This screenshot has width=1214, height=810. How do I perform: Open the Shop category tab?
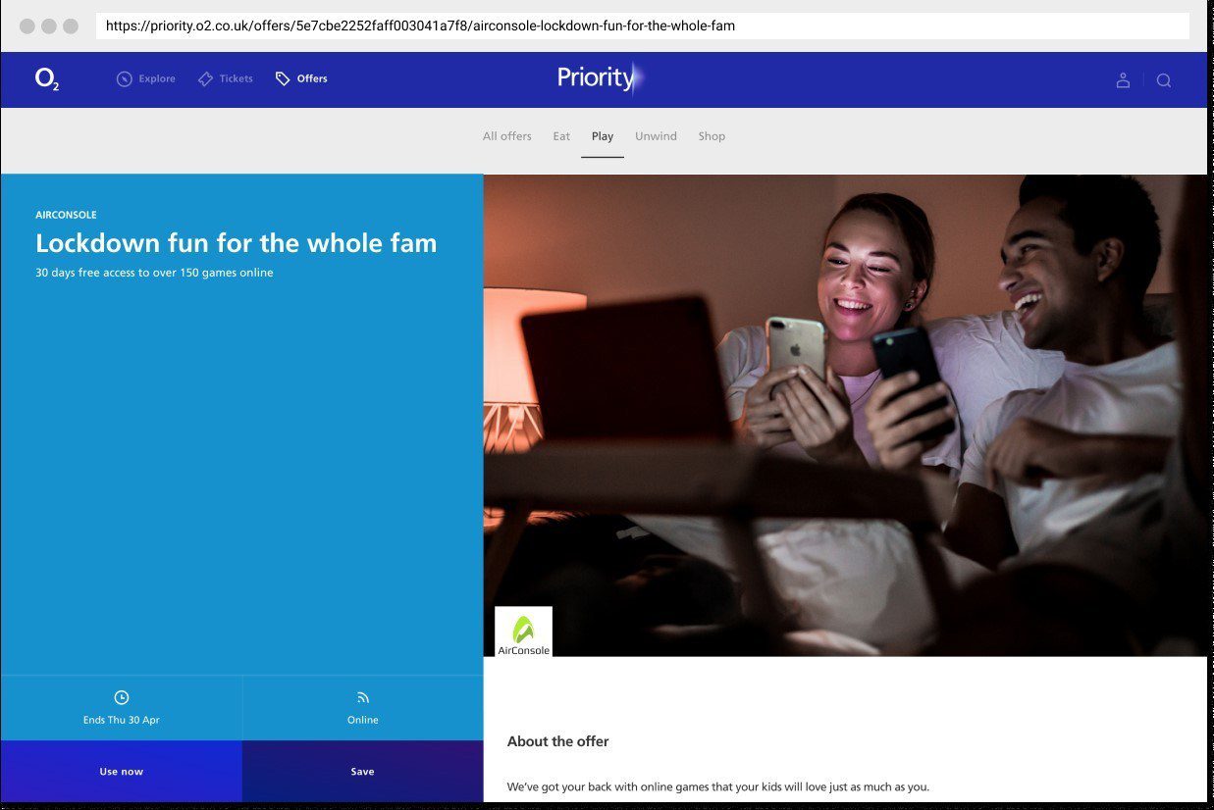[x=712, y=136]
